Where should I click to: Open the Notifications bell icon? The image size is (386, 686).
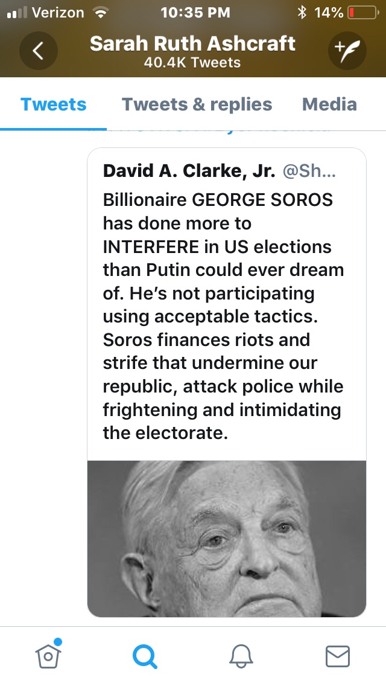point(241,655)
